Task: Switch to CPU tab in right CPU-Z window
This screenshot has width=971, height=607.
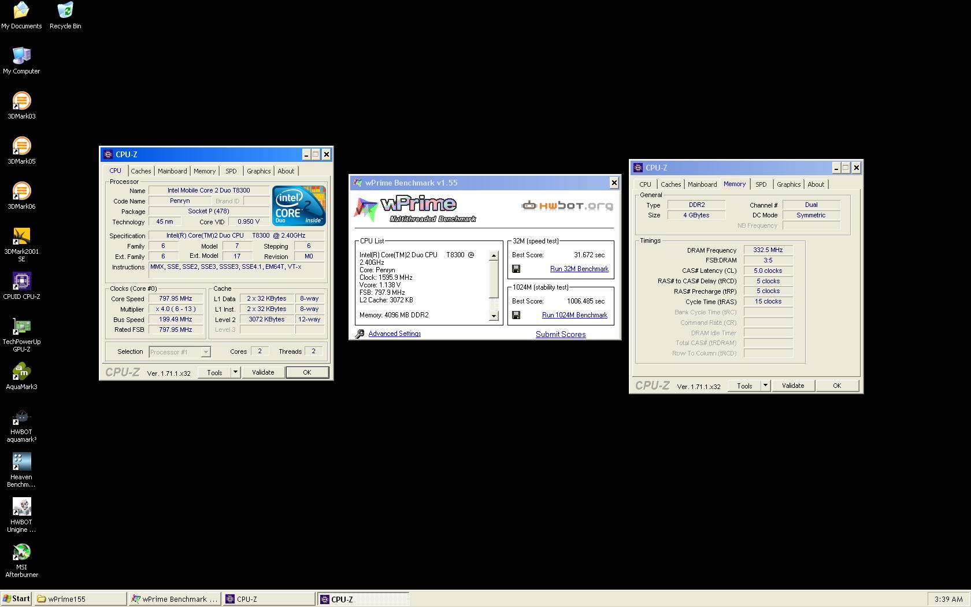Action: click(x=645, y=184)
